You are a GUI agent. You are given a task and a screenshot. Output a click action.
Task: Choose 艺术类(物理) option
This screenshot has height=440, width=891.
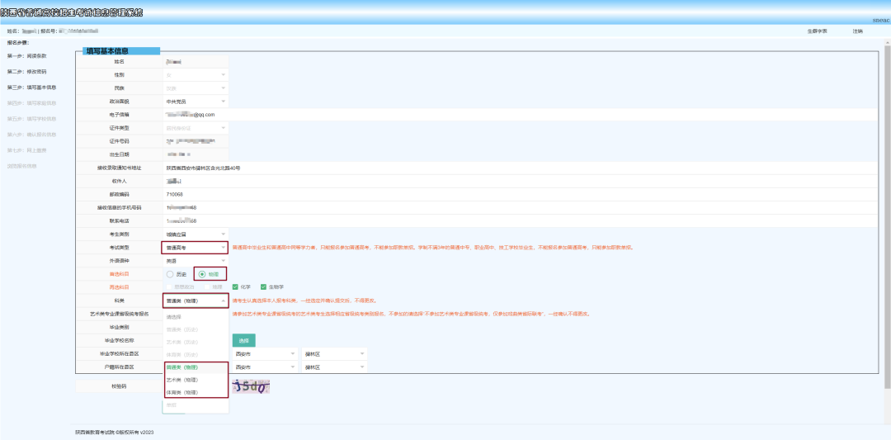196,380
